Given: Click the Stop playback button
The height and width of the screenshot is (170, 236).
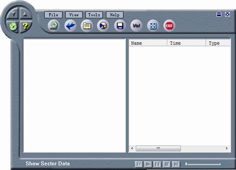Looking at the screenshot, I should point(167,164).
